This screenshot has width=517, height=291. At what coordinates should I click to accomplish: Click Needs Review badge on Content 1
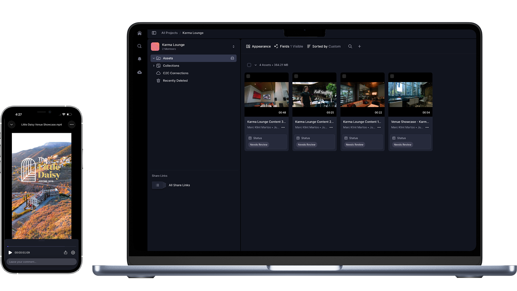pyautogui.click(x=355, y=145)
